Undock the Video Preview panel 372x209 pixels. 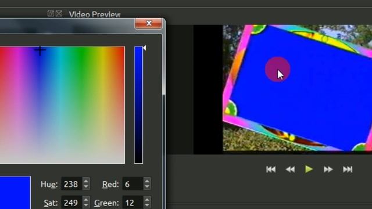(51, 13)
